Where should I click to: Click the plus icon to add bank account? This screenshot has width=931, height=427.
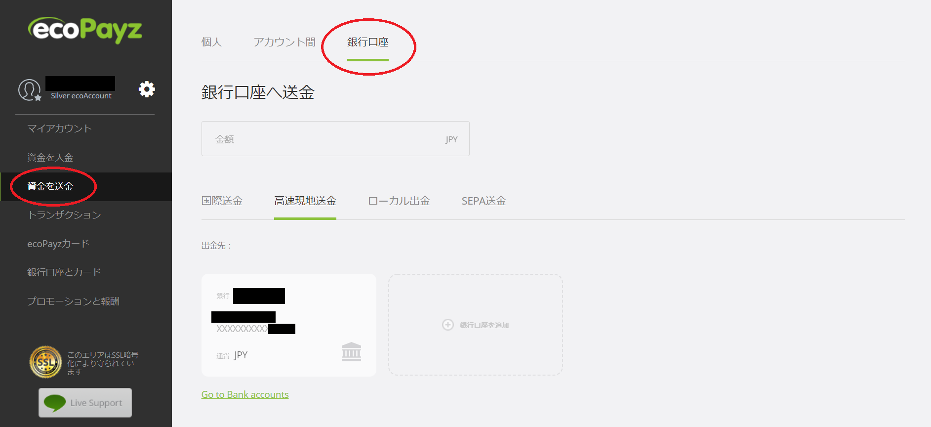click(448, 325)
